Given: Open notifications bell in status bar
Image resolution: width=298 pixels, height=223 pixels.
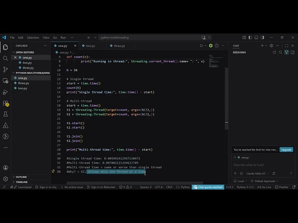Looking at the screenshot, I should pos(294,187).
